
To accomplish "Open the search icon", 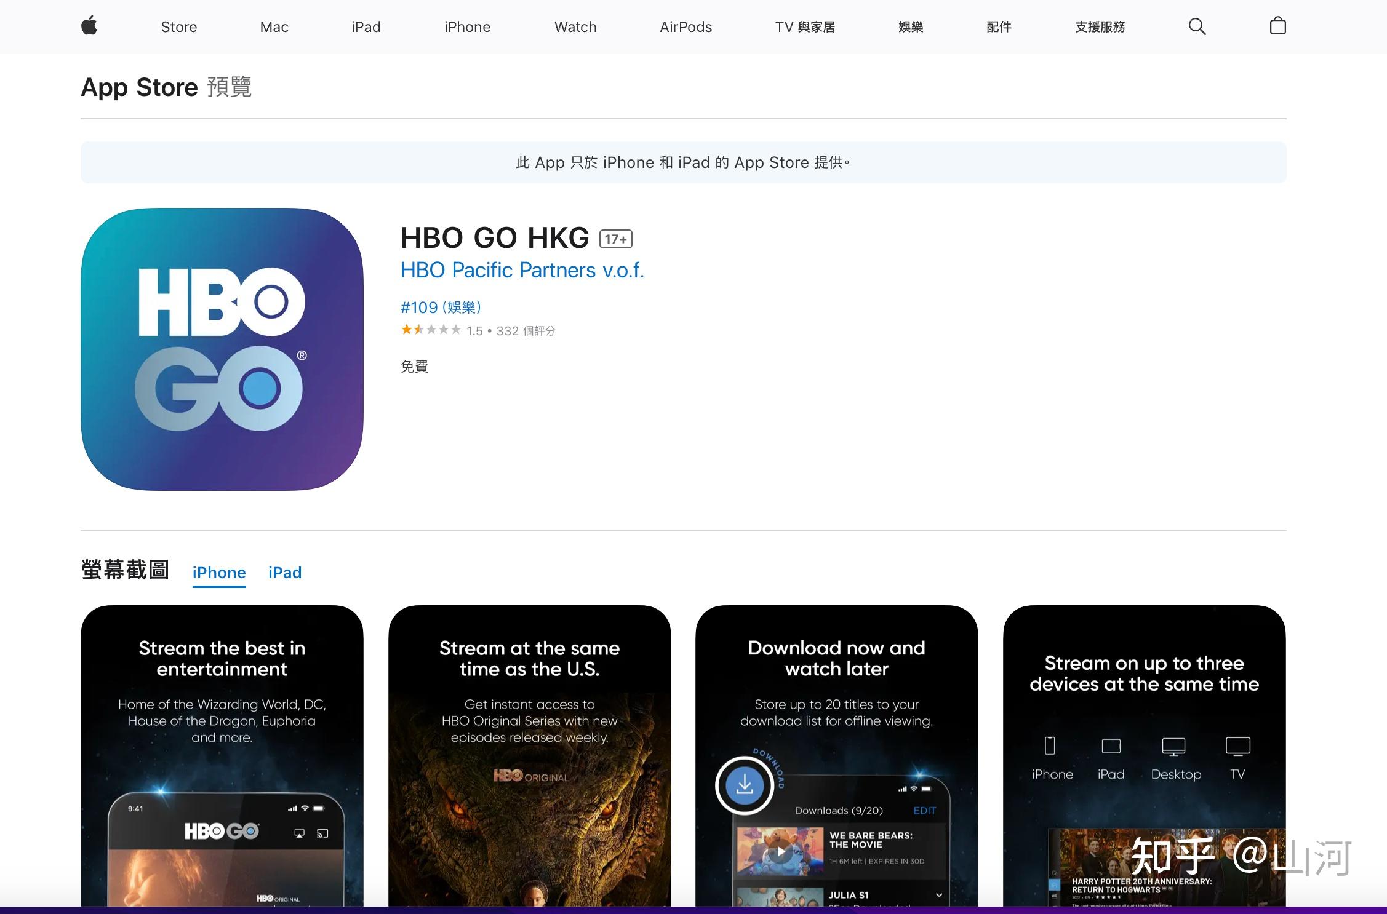I will [x=1196, y=26].
